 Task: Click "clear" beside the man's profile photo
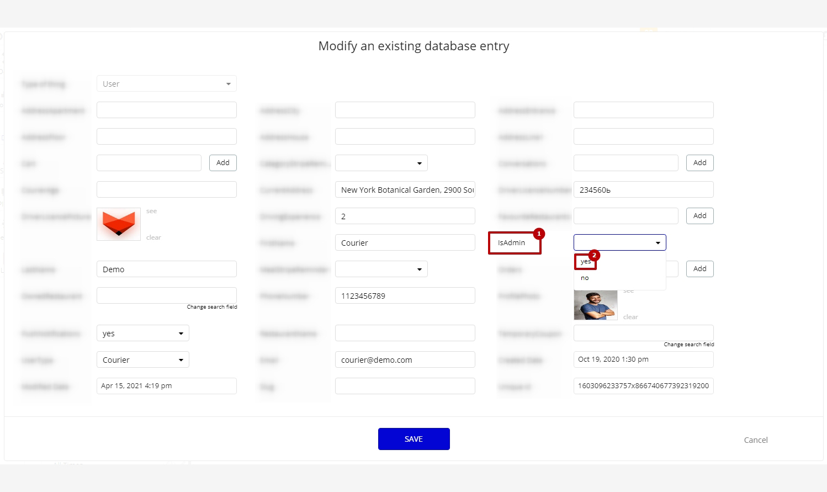click(630, 317)
